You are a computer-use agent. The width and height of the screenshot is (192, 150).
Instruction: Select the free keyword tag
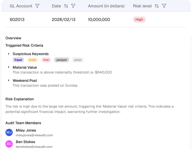coord(46,60)
